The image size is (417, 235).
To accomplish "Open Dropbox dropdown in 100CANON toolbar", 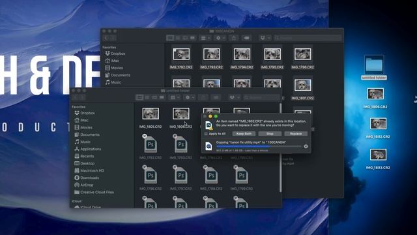I will pos(265,38).
